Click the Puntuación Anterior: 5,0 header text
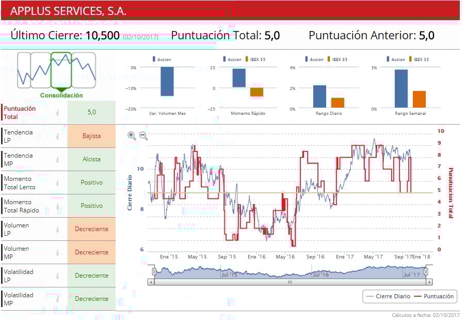This screenshot has height=320, width=466. [x=372, y=36]
